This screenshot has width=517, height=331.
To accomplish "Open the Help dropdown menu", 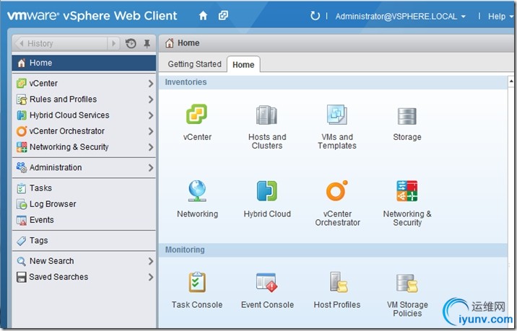I will tap(500, 16).
